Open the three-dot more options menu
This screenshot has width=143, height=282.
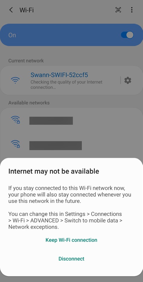pos(132,10)
